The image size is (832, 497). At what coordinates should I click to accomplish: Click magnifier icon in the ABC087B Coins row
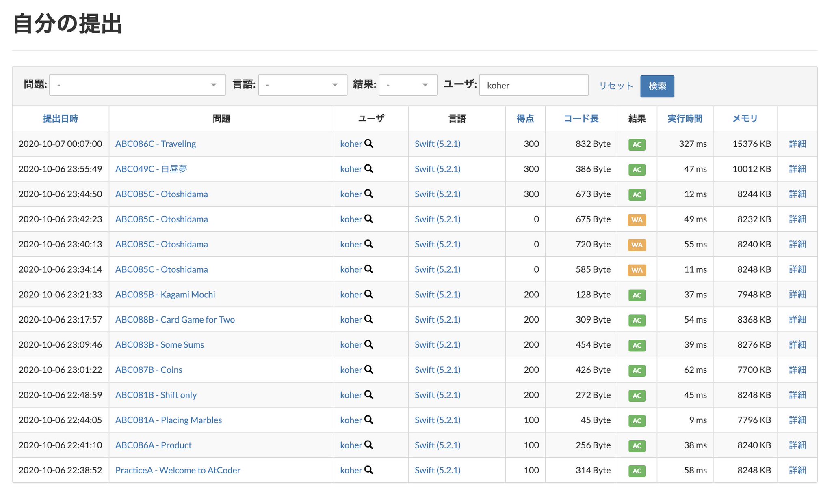coord(368,370)
